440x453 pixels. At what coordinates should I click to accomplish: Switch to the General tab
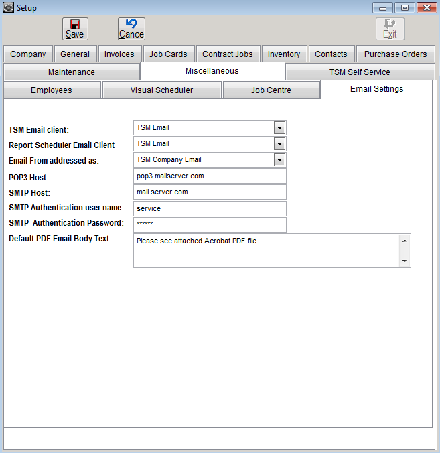tap(75, 54)
